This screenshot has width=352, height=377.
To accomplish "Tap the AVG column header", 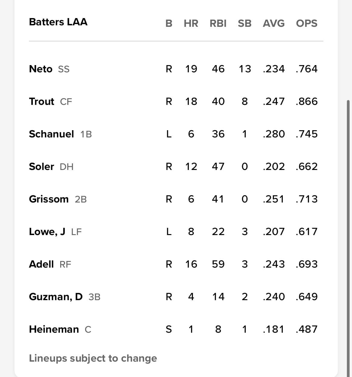I will point(273,24).
